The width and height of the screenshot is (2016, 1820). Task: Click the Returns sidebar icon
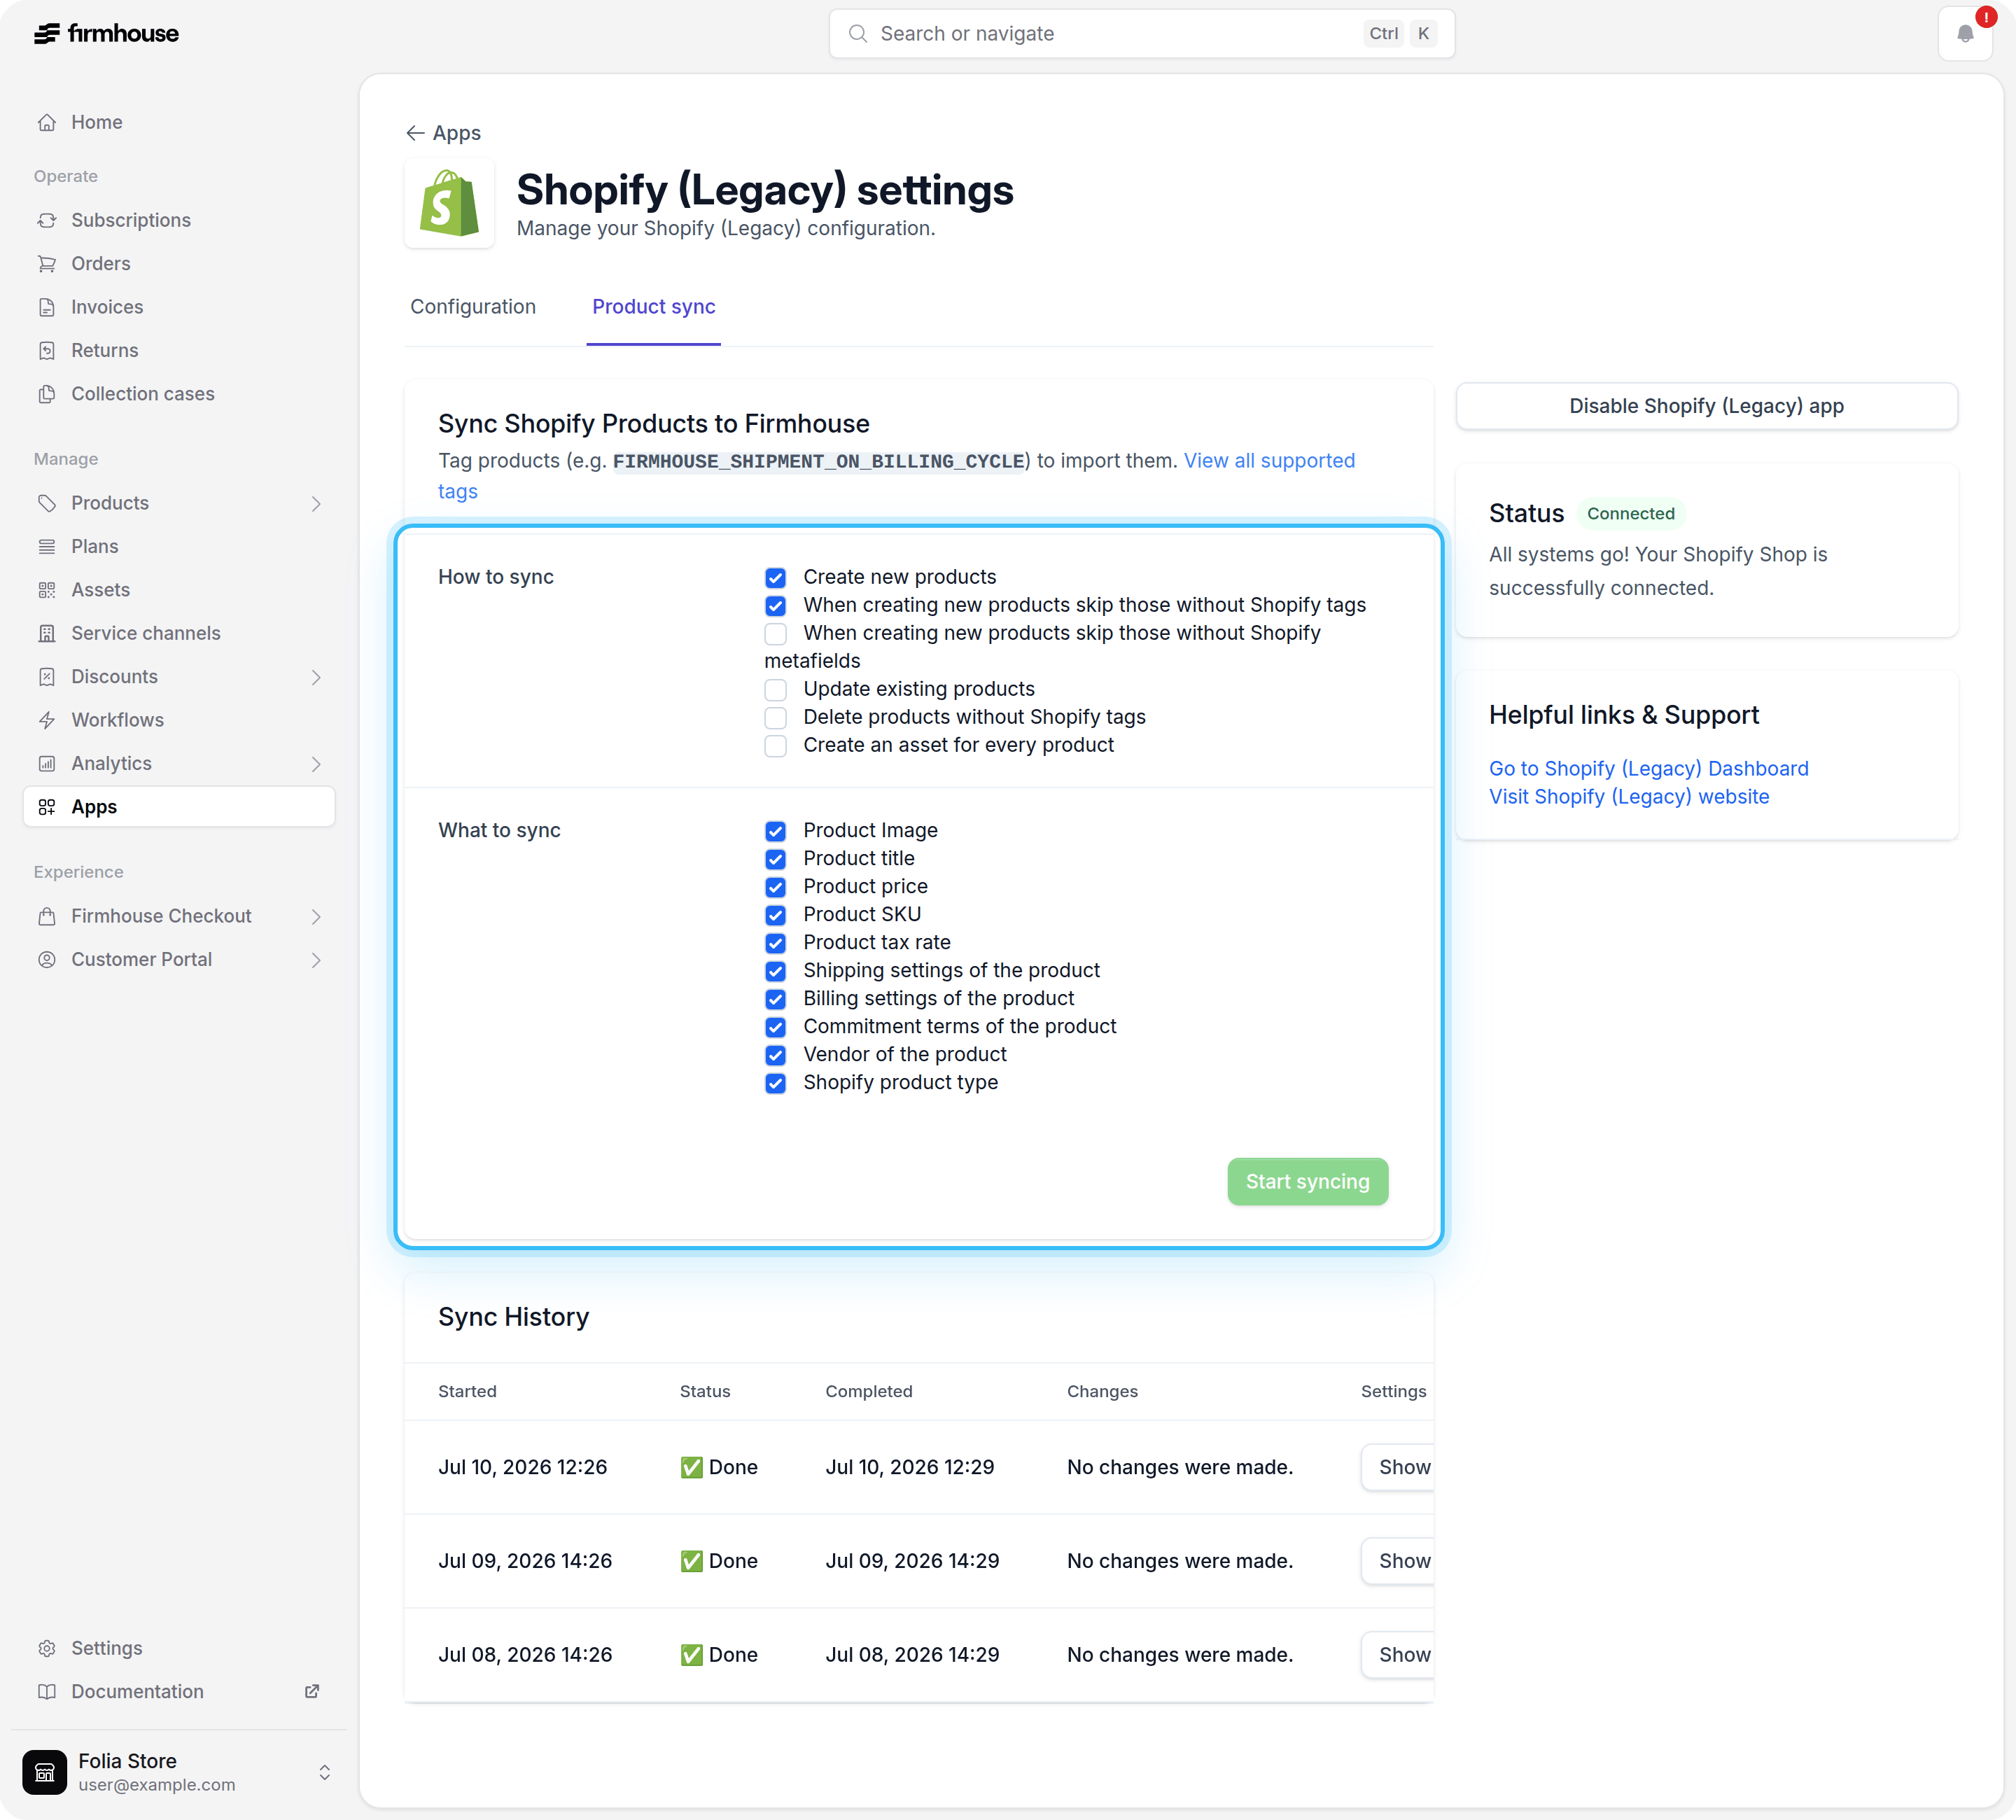pos(47,350)
